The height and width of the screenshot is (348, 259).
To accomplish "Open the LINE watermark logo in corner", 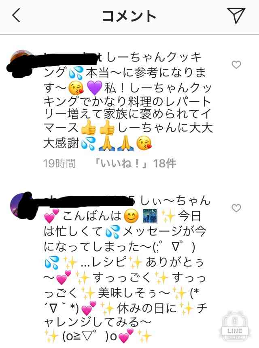I will point(235,326).
